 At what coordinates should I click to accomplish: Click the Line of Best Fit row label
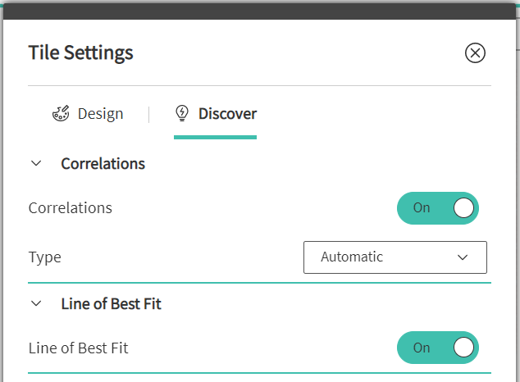(x=78, y=348)
